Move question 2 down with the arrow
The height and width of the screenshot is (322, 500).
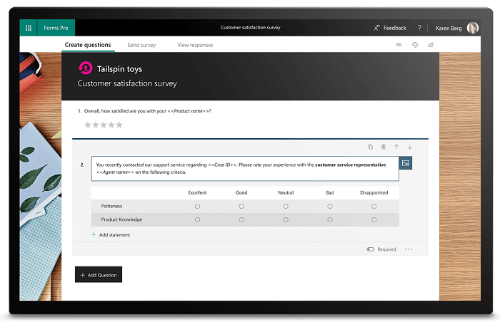pyautogui.click(x=410, y=147)
